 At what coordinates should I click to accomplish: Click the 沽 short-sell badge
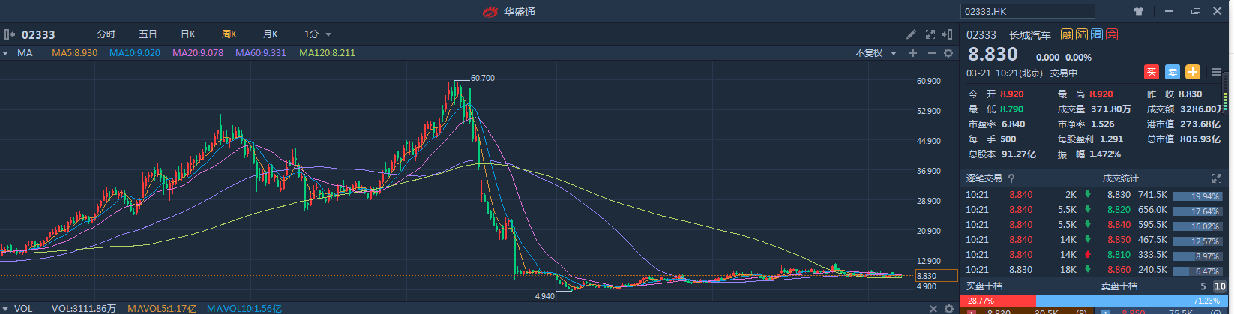(1082, 34)
